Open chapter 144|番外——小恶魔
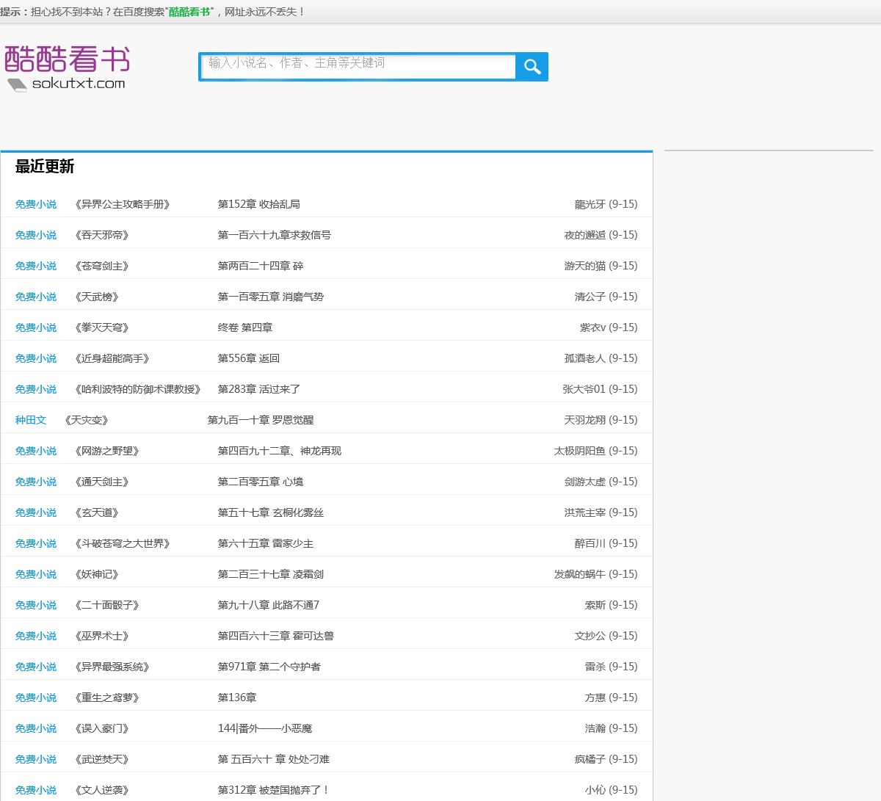Image resolution: width=881 pixels, height=801 pixels. click(265, 728)
